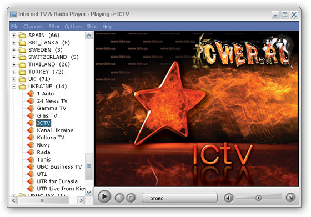Expand the TURKEY channel folder
311x217 pixels.
click(14, 72)
